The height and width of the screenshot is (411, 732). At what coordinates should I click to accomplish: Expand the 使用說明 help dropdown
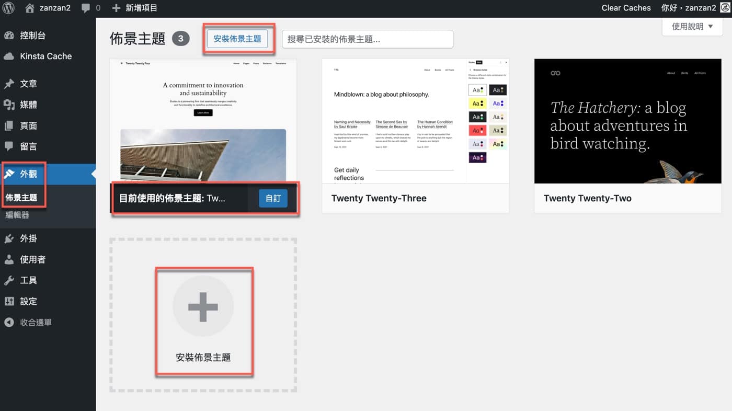(692, 27)
